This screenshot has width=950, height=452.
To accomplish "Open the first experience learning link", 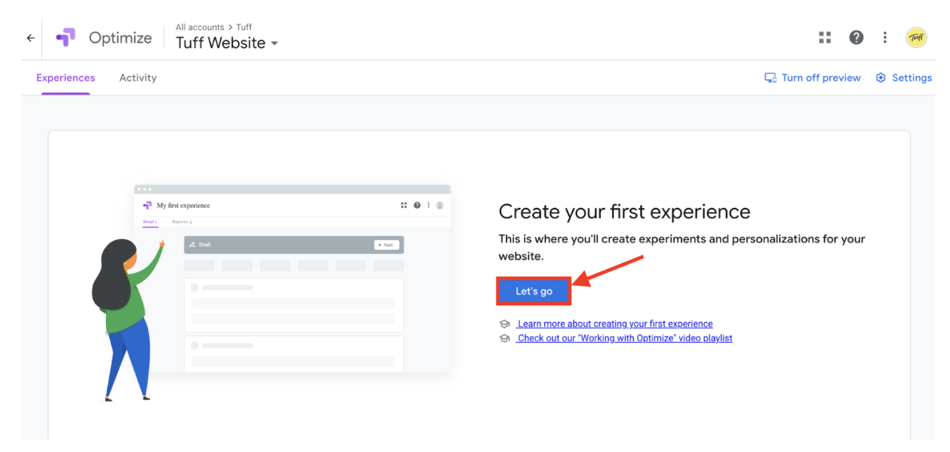I will pyautogui.click(x=614, y=323).
